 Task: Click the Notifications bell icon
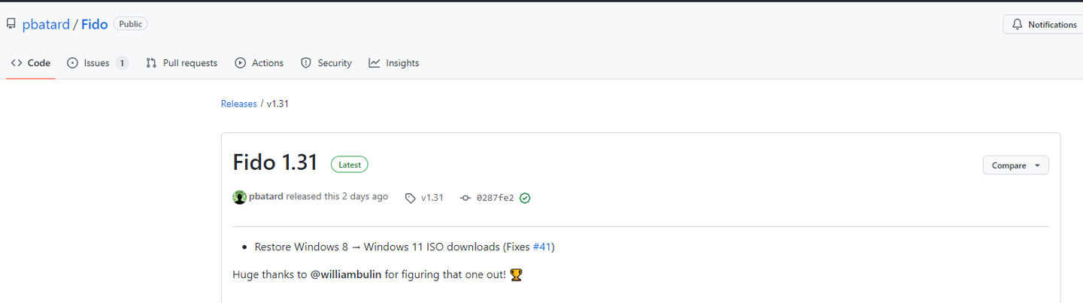click(1018, 25)
